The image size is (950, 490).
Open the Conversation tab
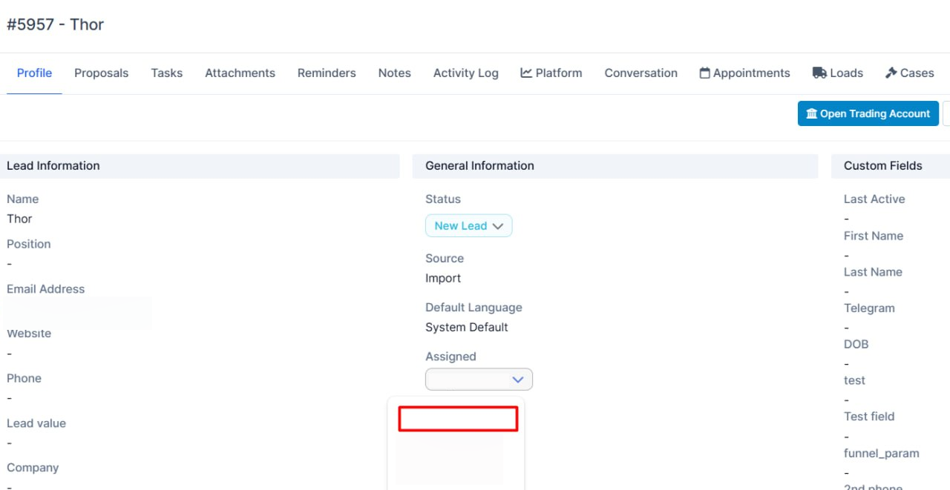coord(641,73)
